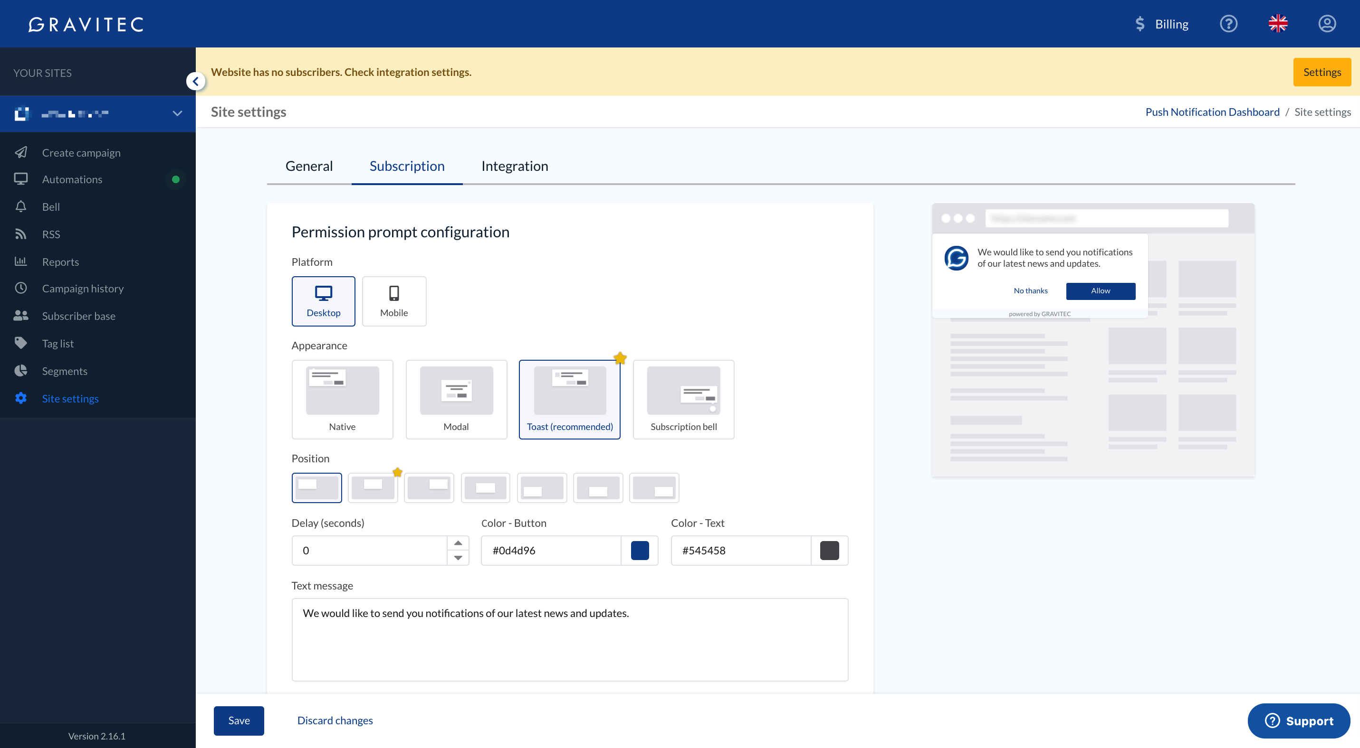Collapse sidebar with the arrow button
The image size is (1360, 748).
point(196,81)
